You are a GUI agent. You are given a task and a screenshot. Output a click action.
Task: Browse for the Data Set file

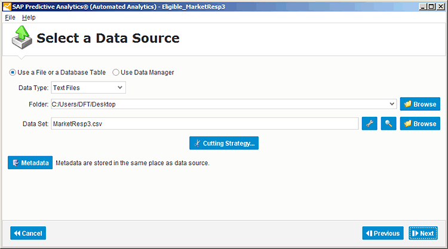coord(420,124)
